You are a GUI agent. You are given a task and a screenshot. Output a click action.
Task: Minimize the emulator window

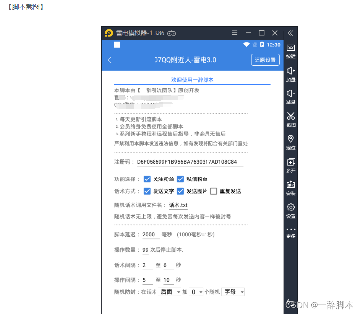coord(248,33)
